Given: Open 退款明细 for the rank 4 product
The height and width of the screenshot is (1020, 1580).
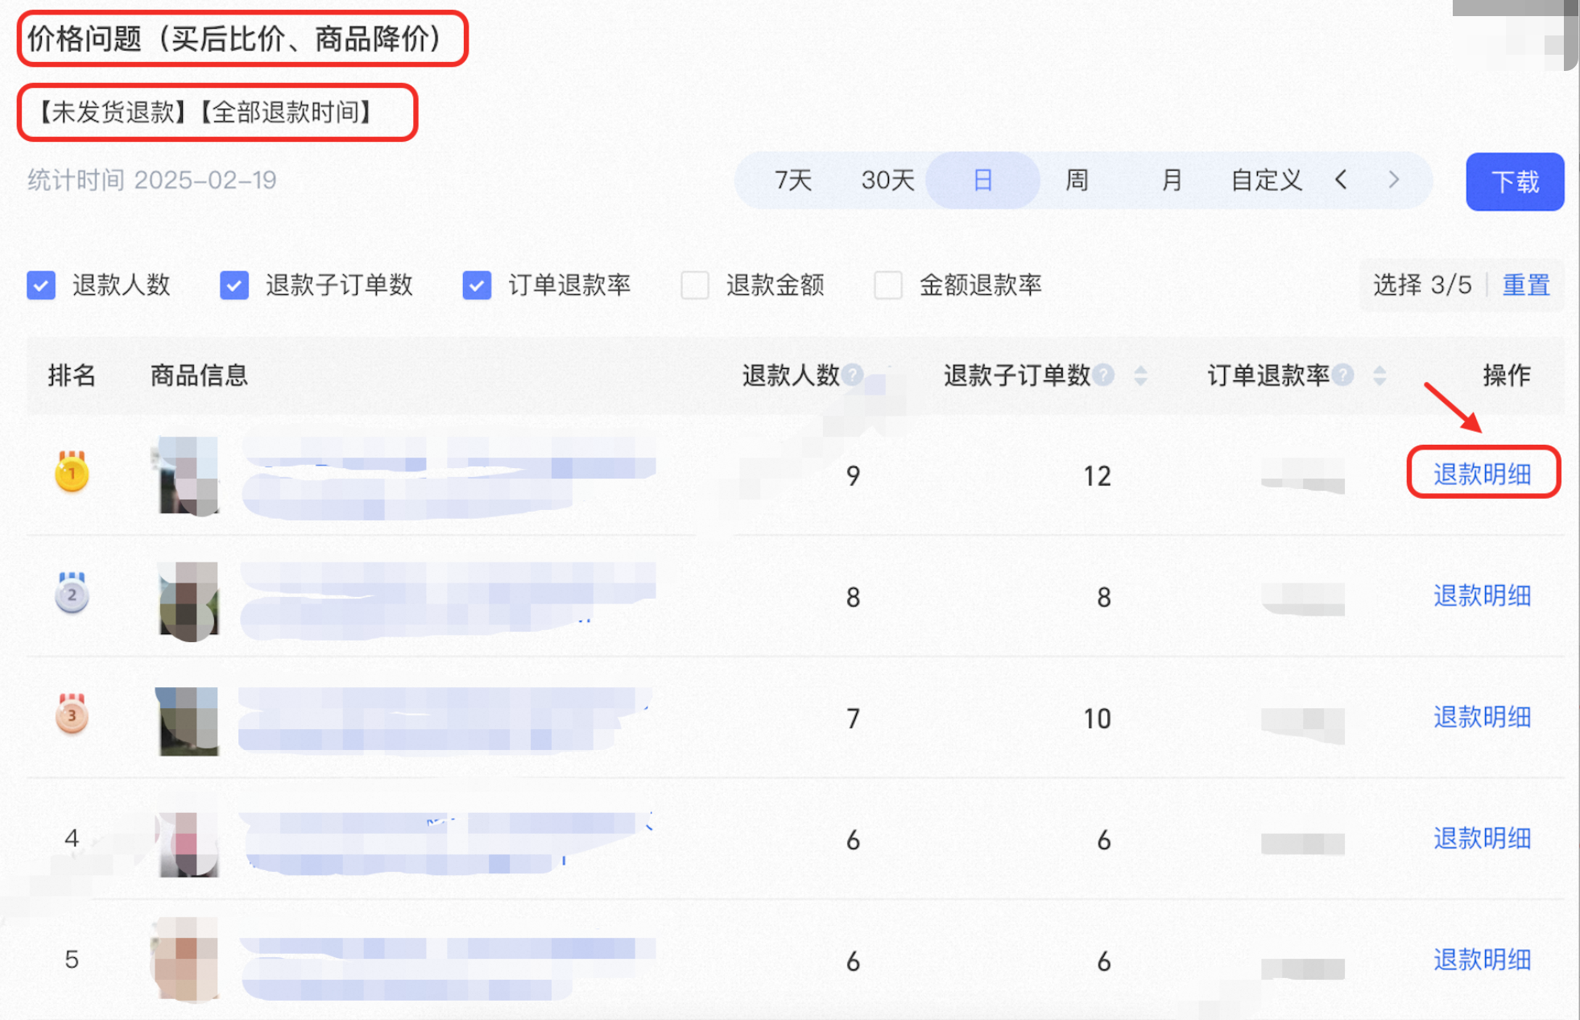Looking at the screenshot, I should point(1483,839).
